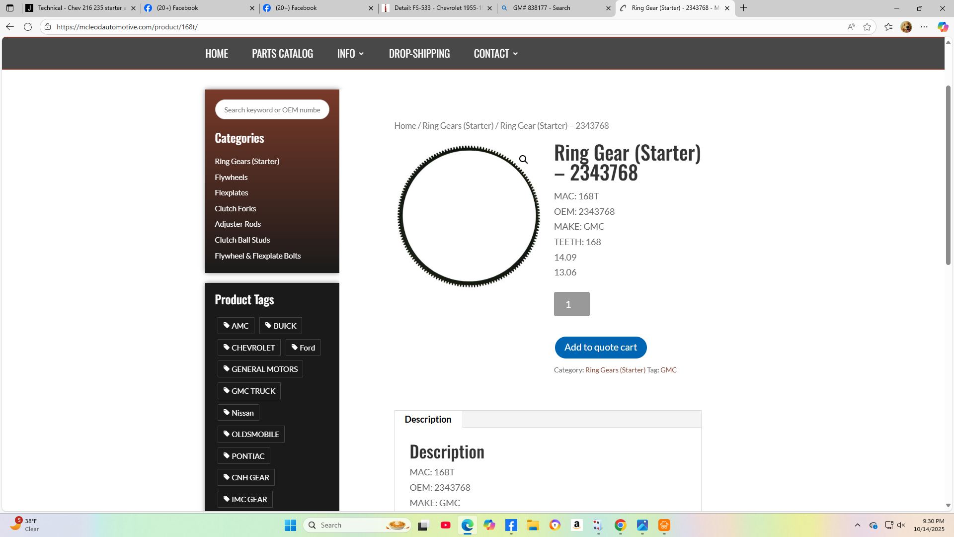This screenshot has height=537, width=954.
Task: Click the search keyword or OEM number field
Action: [272, 110]
